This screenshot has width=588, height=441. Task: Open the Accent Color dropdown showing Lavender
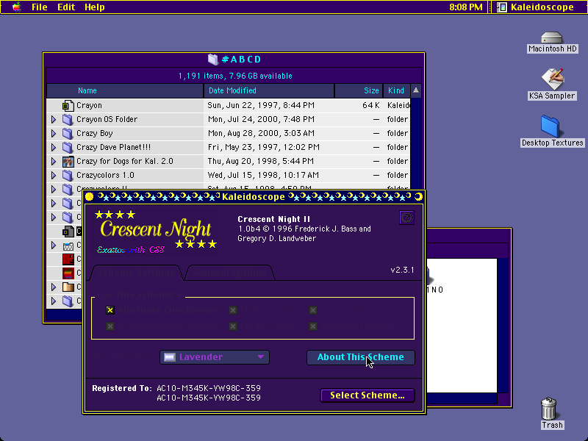[215, 357]
